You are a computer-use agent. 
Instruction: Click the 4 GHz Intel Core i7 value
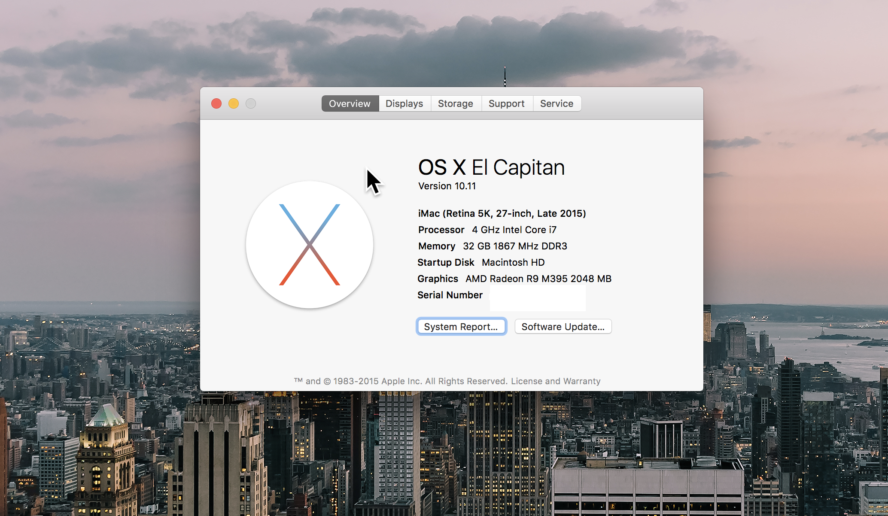tap(514, 230)
